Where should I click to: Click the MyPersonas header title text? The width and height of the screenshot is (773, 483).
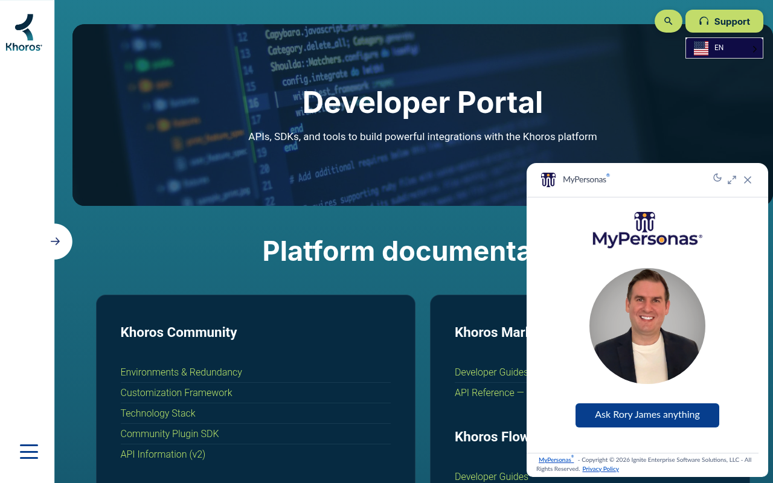coord(586,179)
